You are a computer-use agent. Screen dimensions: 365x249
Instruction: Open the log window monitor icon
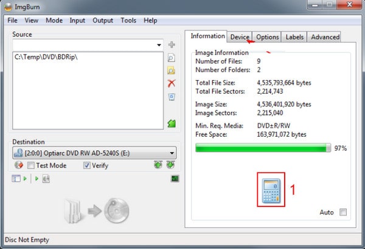click(175, 179)
